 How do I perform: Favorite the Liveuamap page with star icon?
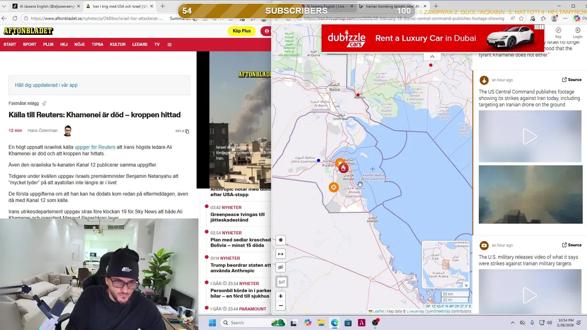tap(521, 18)
